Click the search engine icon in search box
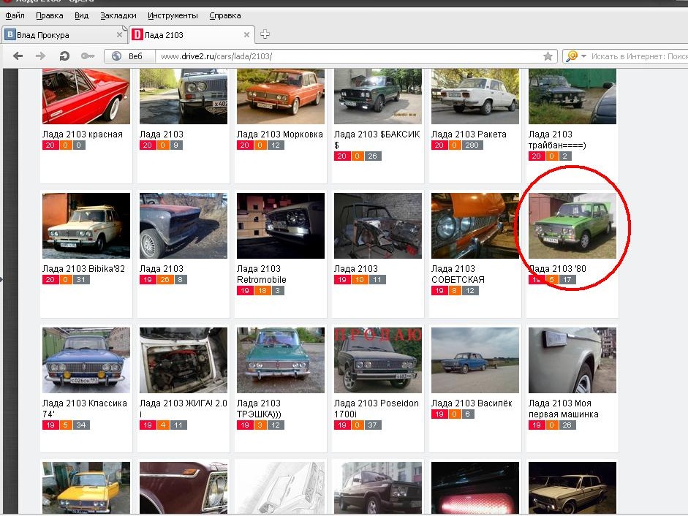This screenshot has height=516, width=688. 572,56
